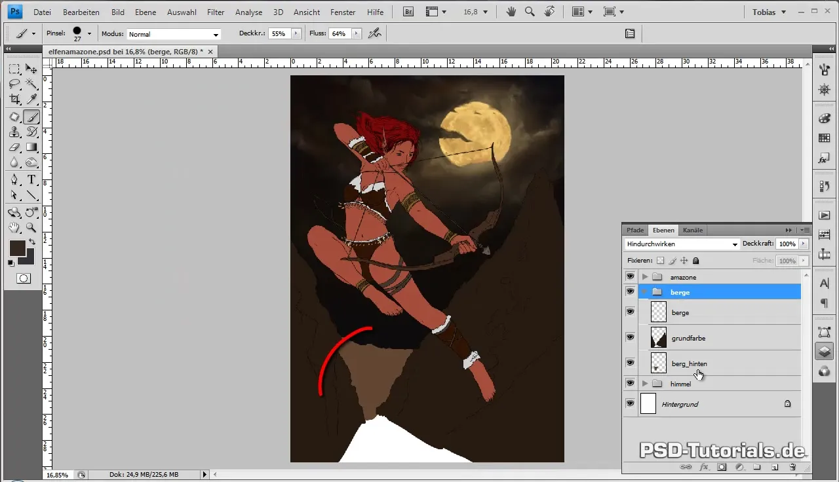Image resolution: width=839 pixels, height=482 pixels.
Task: Select the History Brush tool
Action: tap(31, 132)
